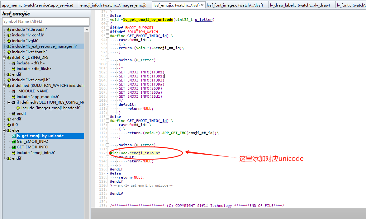Select include "lv_ext_resource_manager.h" in symbol list

click(x=44, y=46)
